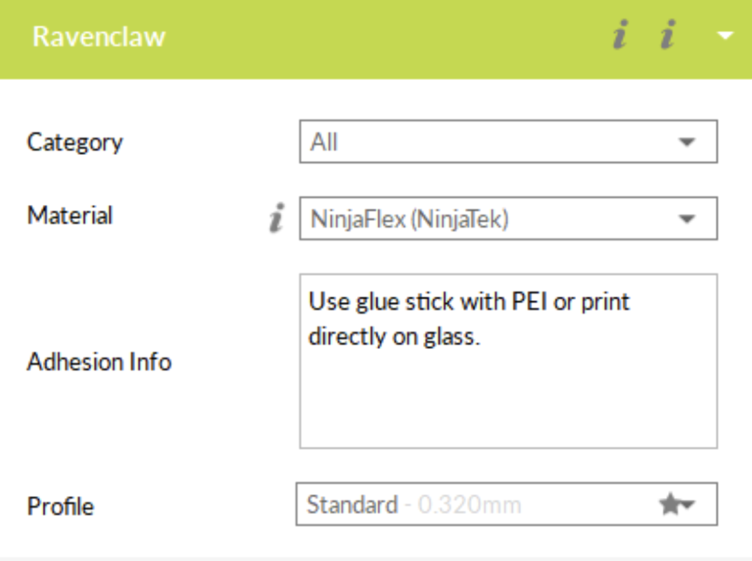
Task: Click the 'Standard' text in Profile field
Action: [352, 505]
